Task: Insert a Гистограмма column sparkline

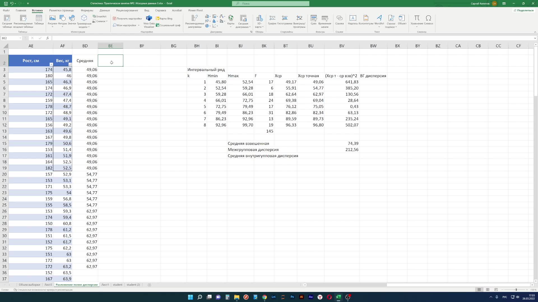Action: pyautogui.click(x=285, y=20)
